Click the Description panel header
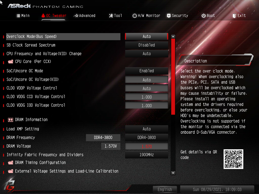Screen dimensions: 259x194 [x=215, y=60]
